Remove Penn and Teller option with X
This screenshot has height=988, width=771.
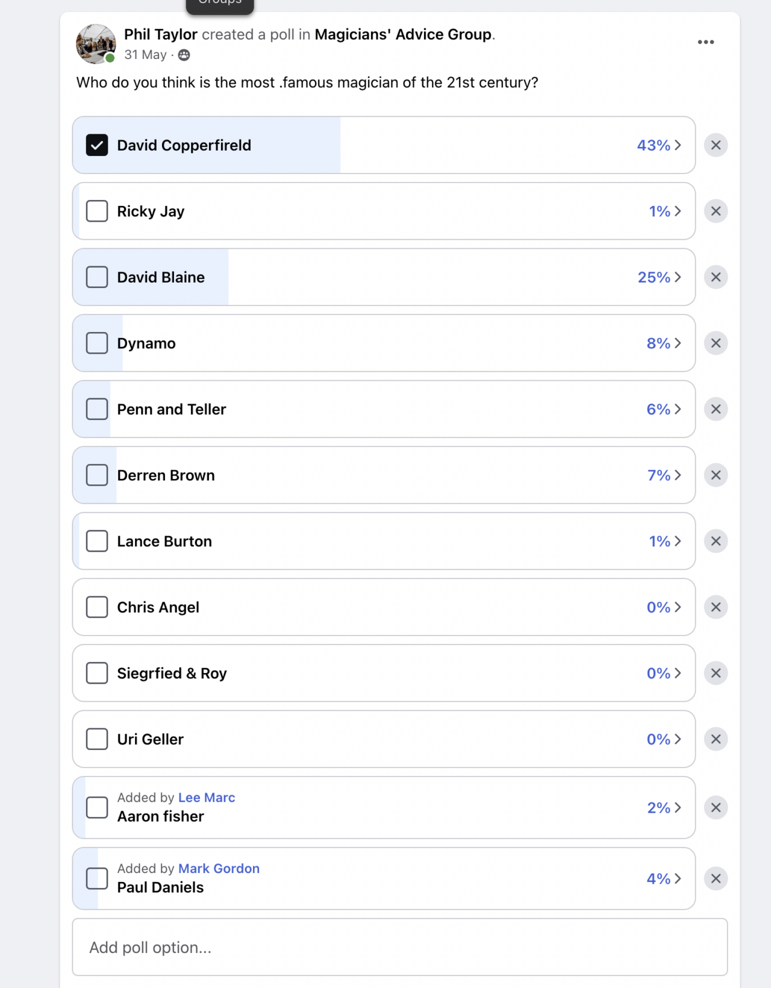pyautogui.click(x=716, y=409)
